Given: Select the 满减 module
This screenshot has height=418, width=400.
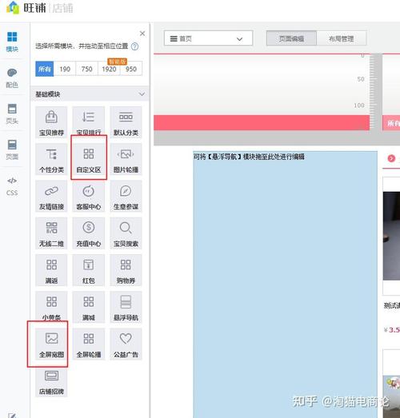Looking at the screenshot, I should 89,307.
